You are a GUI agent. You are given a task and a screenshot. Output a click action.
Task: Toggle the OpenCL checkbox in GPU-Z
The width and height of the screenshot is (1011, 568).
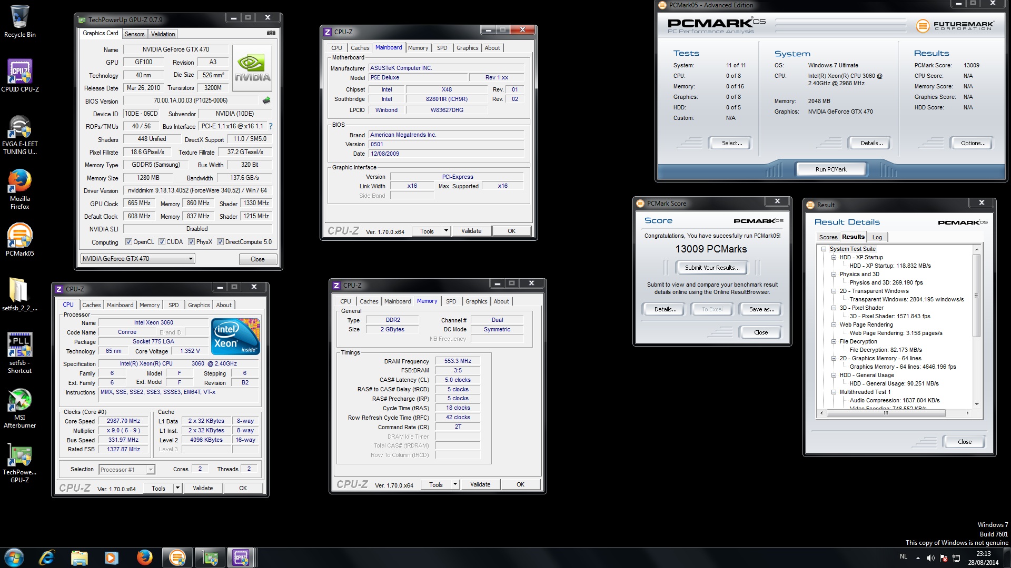(x=128, y=242)
